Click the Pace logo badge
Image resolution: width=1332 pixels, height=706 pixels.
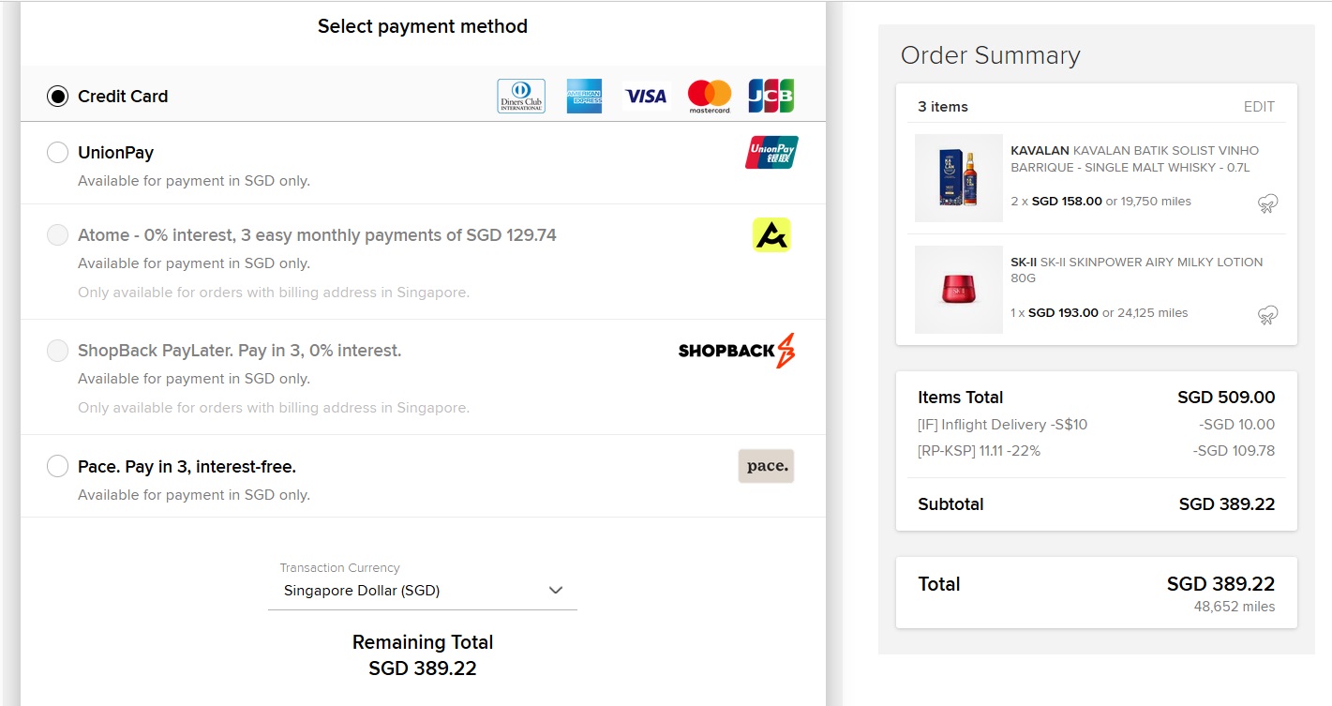point(766,466)
